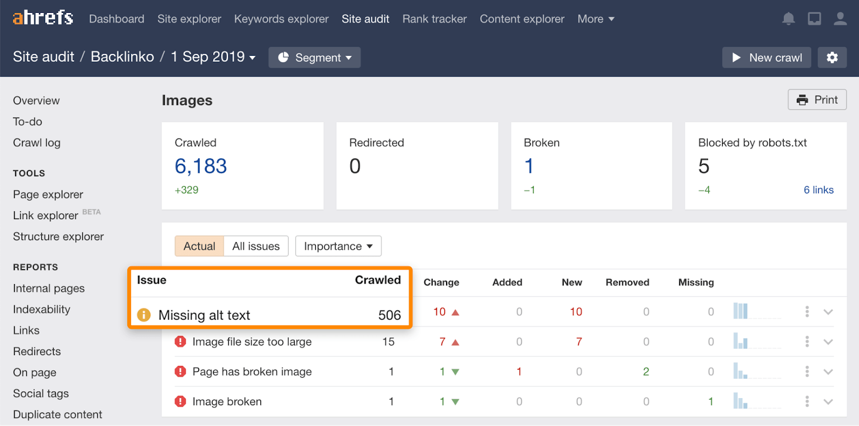Open Structure explorer in sidebar
The height and width of the screenshot is (426, 859).
point(59,236)
